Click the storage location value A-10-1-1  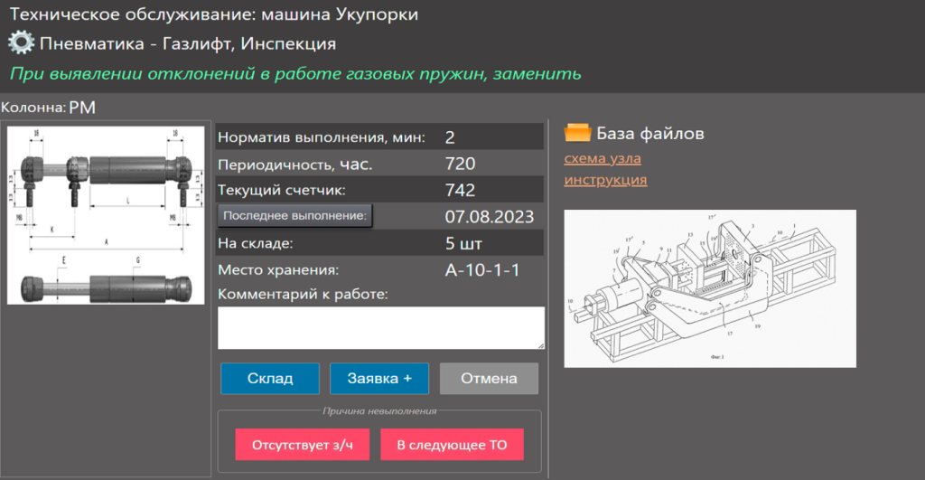[482, 269]
